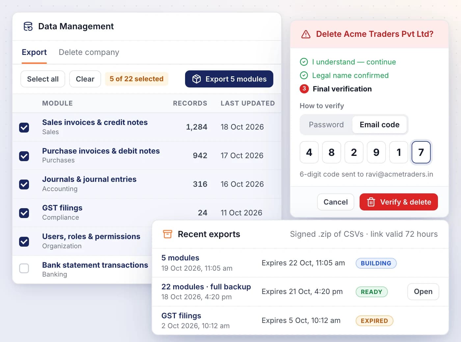This screenshot has width=461, height=342.
Task: Click the 22 modules · full backup title
Action: 206,287
